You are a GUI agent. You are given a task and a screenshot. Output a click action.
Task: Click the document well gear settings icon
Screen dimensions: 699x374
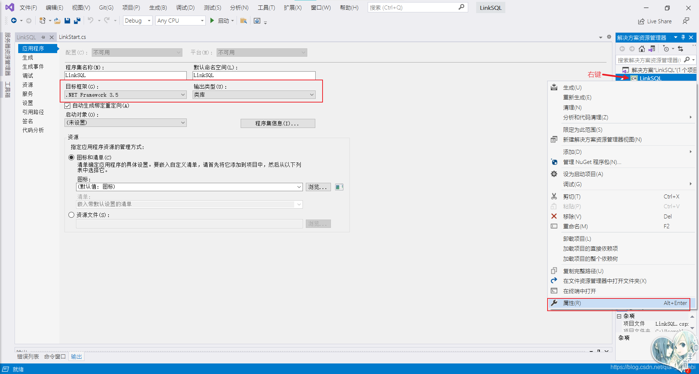609,37
